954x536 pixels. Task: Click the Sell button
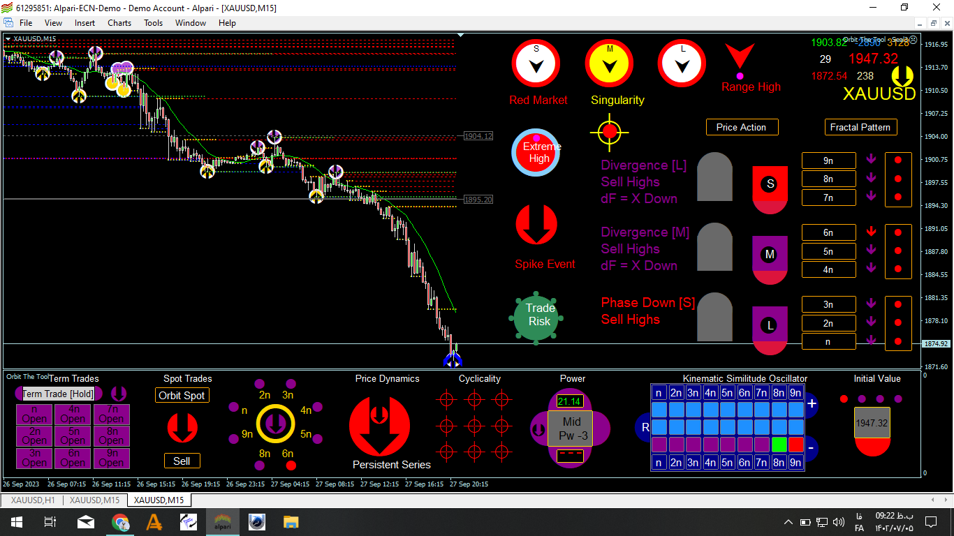tap(182, 461)
